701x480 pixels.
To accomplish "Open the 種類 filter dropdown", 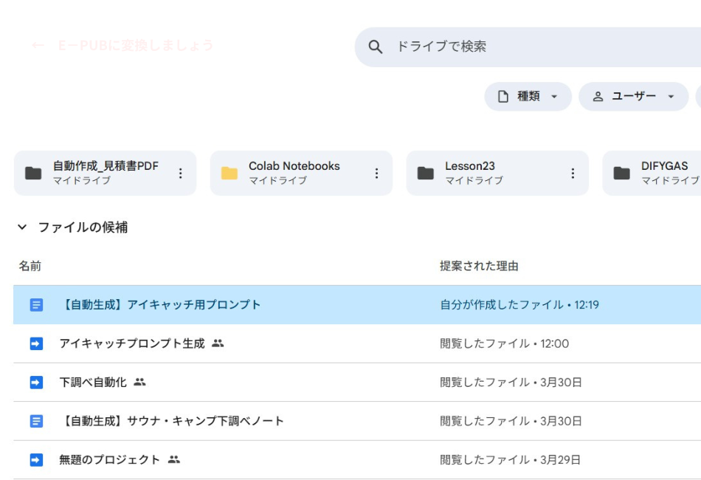I will tap(528, 96).
